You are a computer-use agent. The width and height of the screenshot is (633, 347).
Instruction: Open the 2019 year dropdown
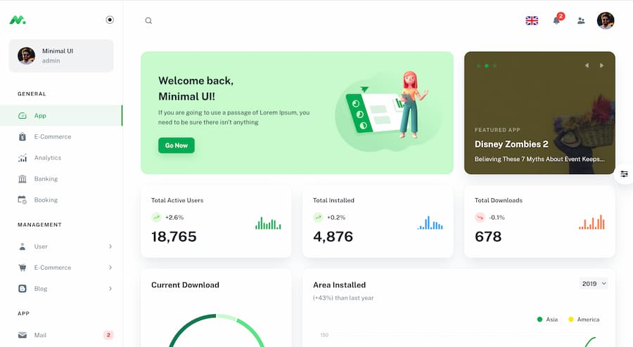coord(594,284)
